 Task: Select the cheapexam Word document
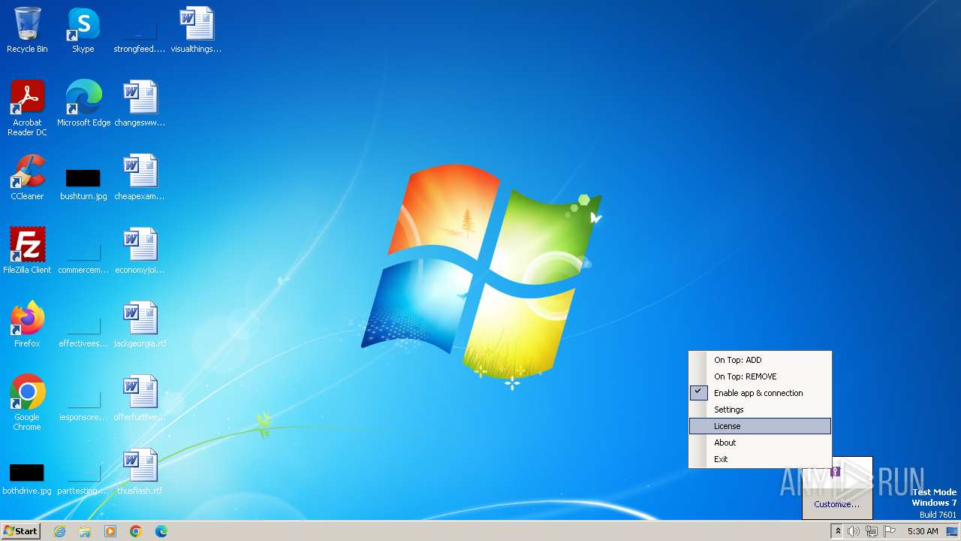[x=140, y=177]
